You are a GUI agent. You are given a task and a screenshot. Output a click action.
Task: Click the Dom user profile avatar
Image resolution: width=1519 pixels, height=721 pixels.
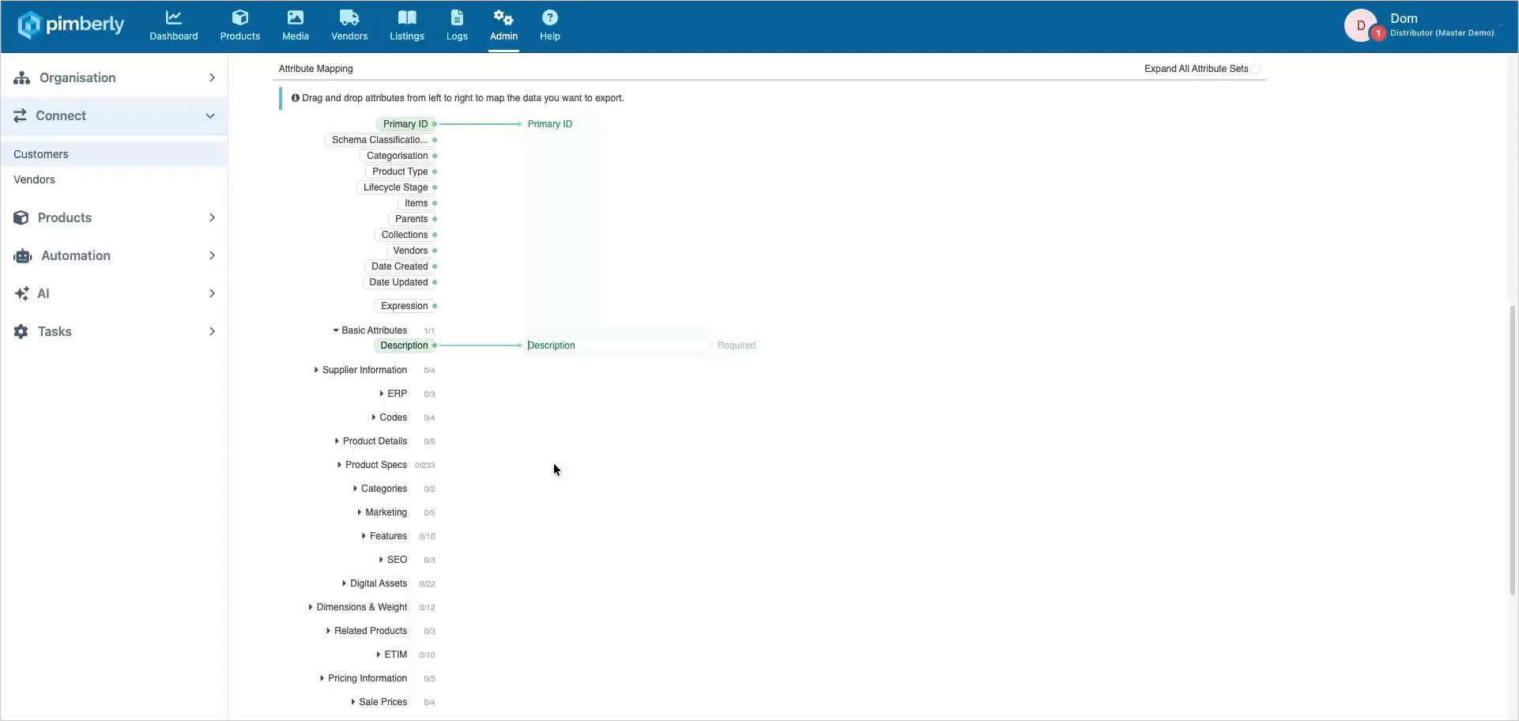[x=1360, y=25]
